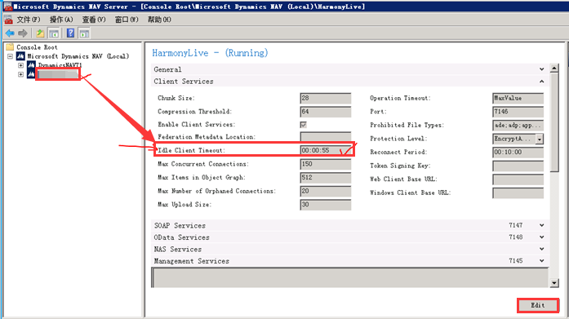This screenshot has width=569, height=319.
Task: Click the Compression Threshold field
Action: [x=326, y=112]
